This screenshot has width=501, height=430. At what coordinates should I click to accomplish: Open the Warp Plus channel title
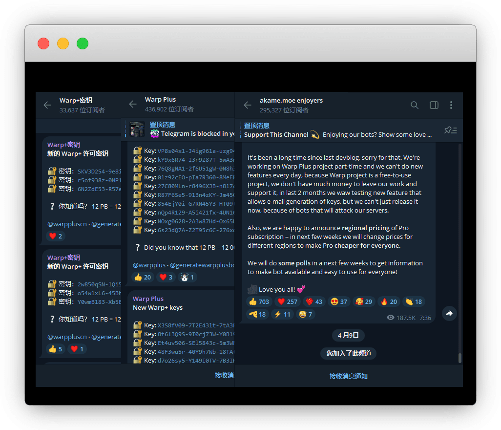pos(160,99)
